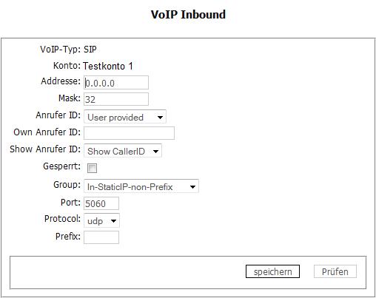Open the Anrufer ID dropdown
Viewport: 376px width, 298px height.
click(125, 117)
